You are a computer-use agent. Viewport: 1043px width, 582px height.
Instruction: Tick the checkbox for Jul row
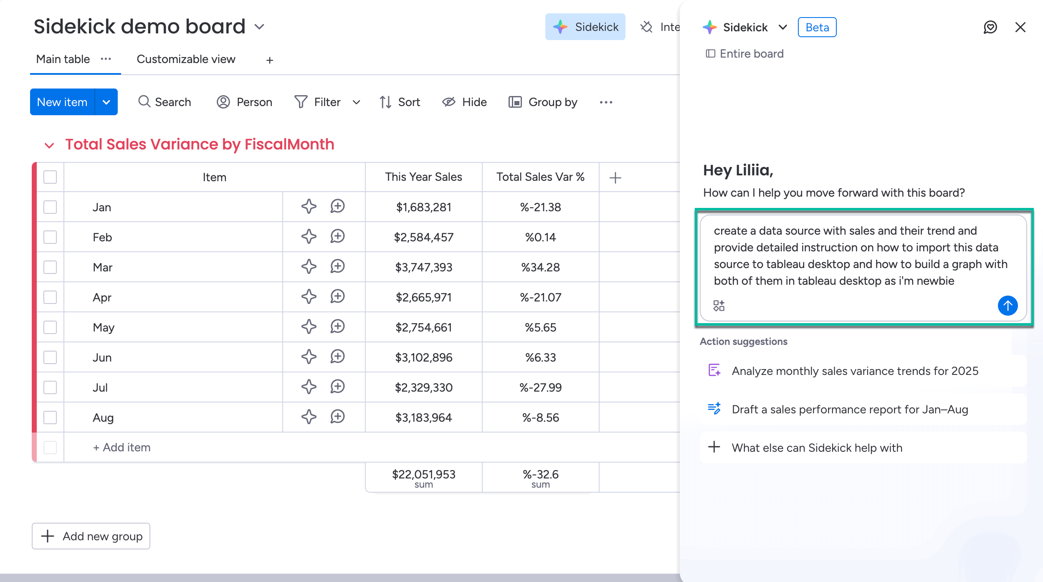point(50,387)
